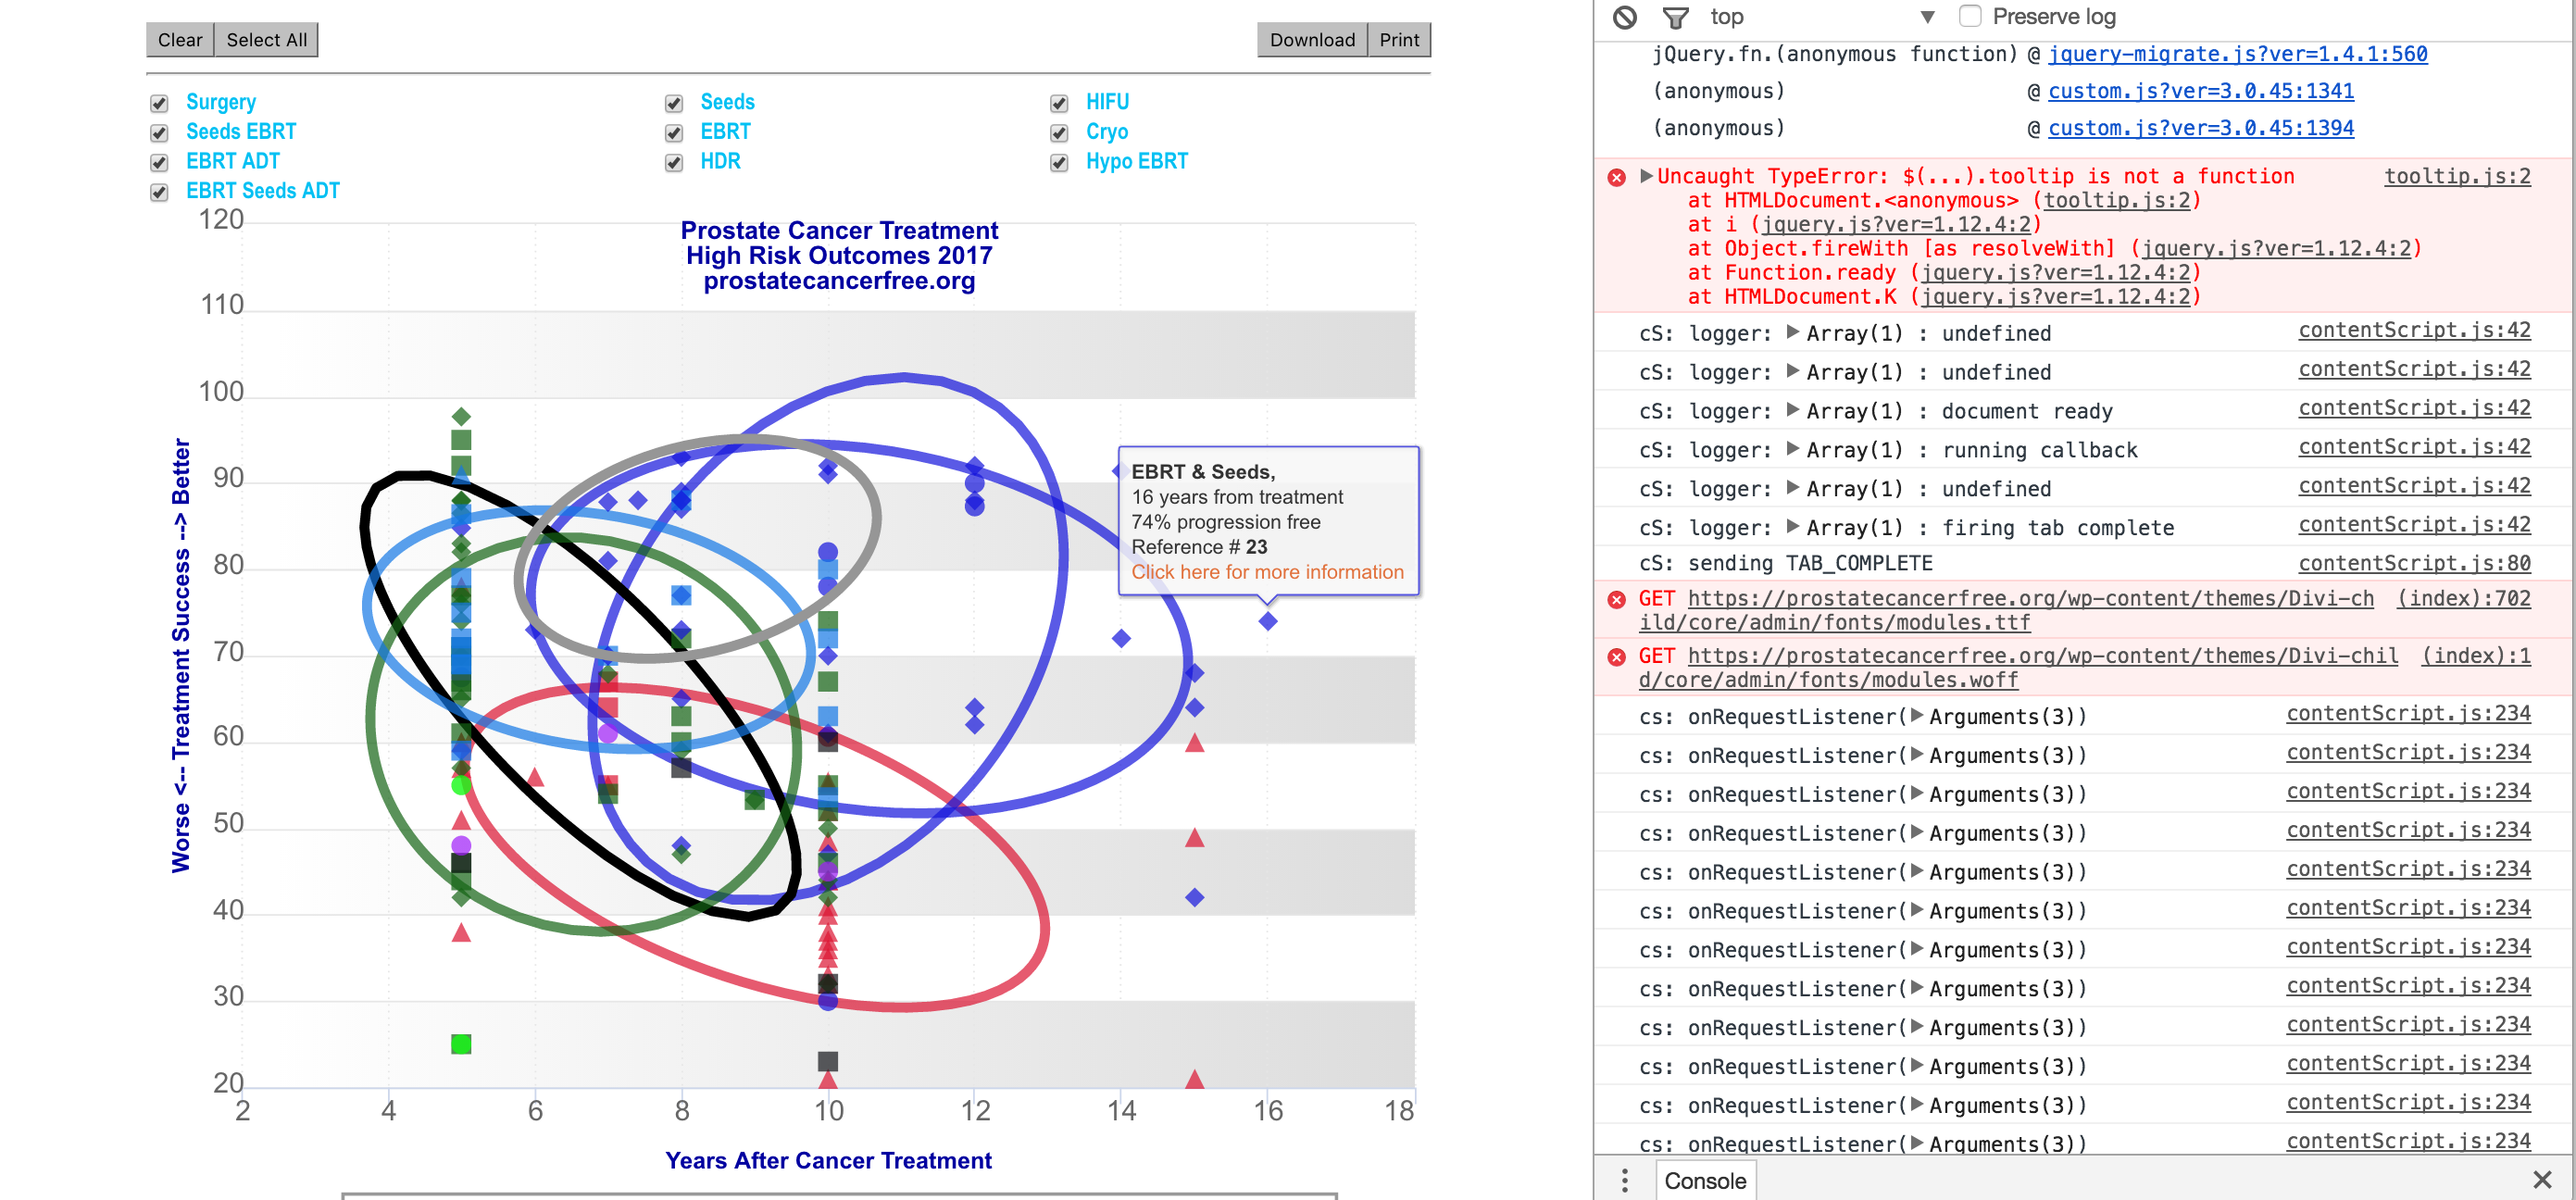Uncheck the Surgery checkbox
The width and height of the screenshot is (2576, 1200).
click(159, 103)
